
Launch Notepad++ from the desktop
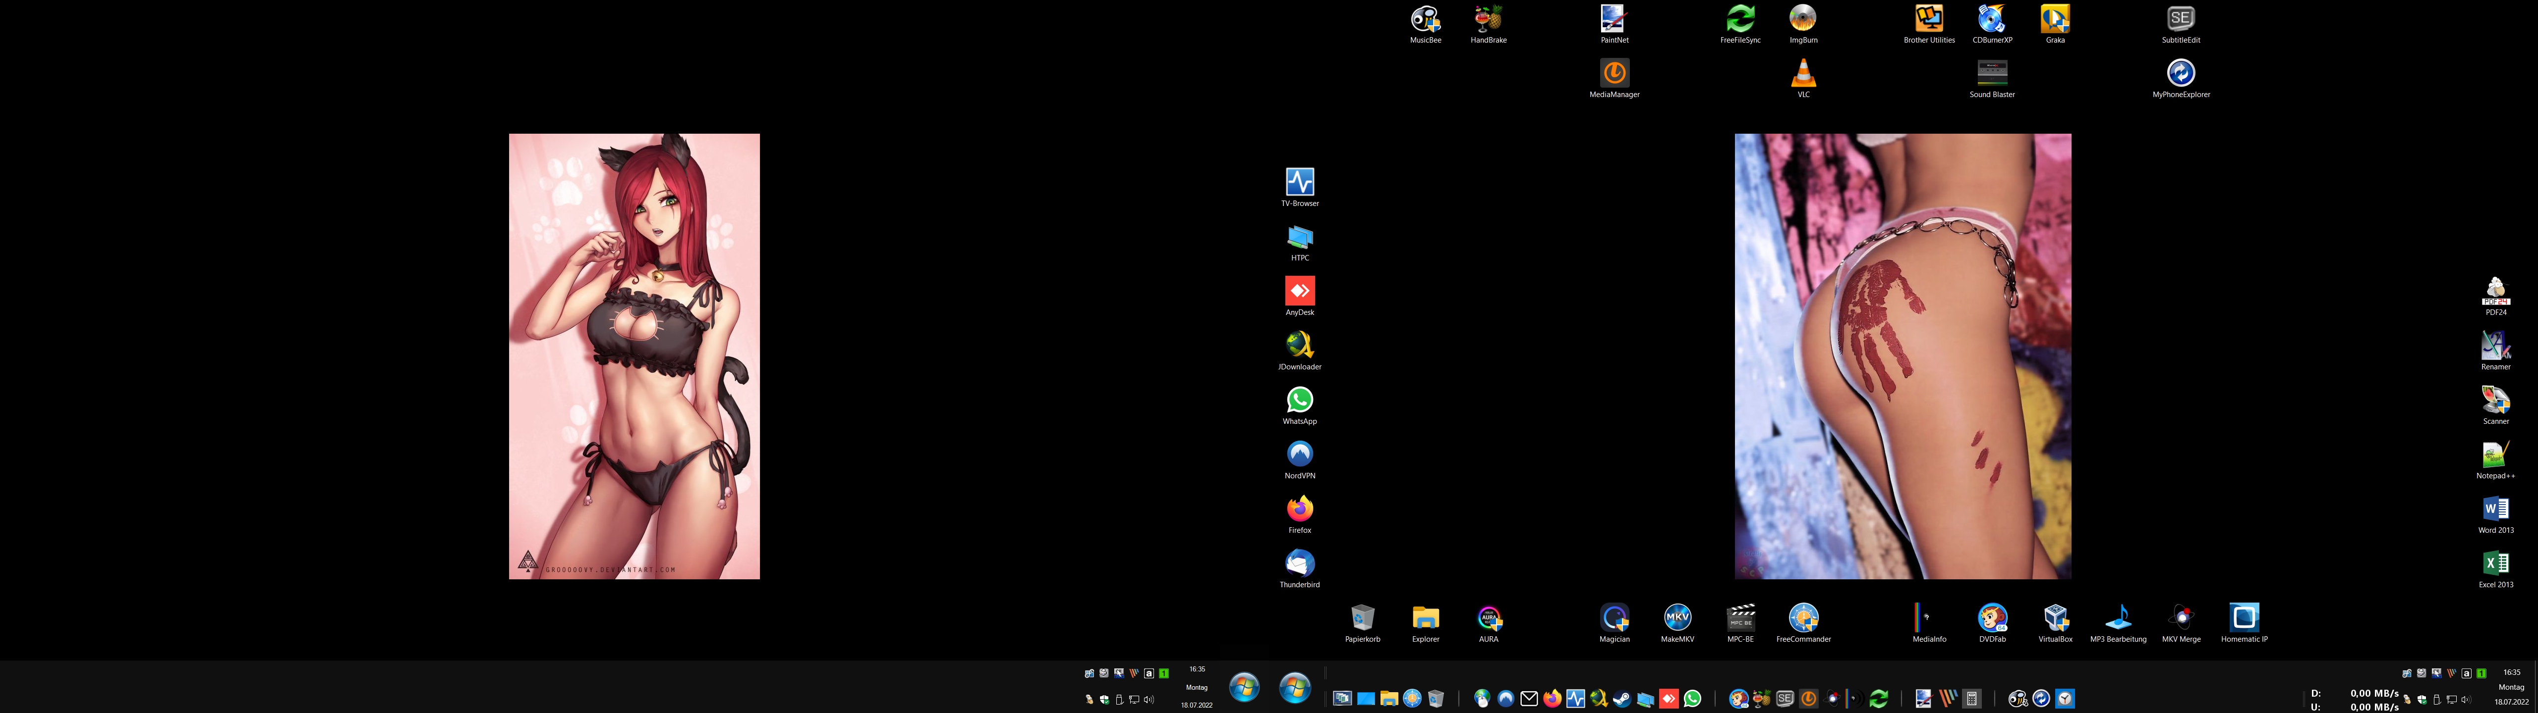coord(2496,460)
